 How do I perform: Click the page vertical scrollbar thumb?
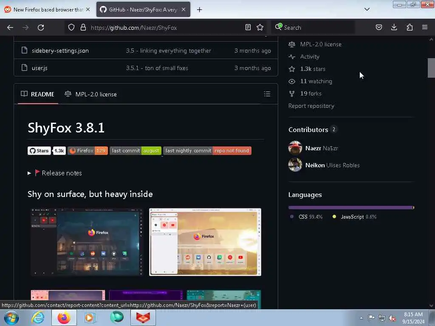(431, 68)
